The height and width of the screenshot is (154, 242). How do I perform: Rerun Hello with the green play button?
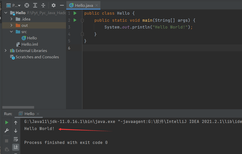[x=7, y=122]
